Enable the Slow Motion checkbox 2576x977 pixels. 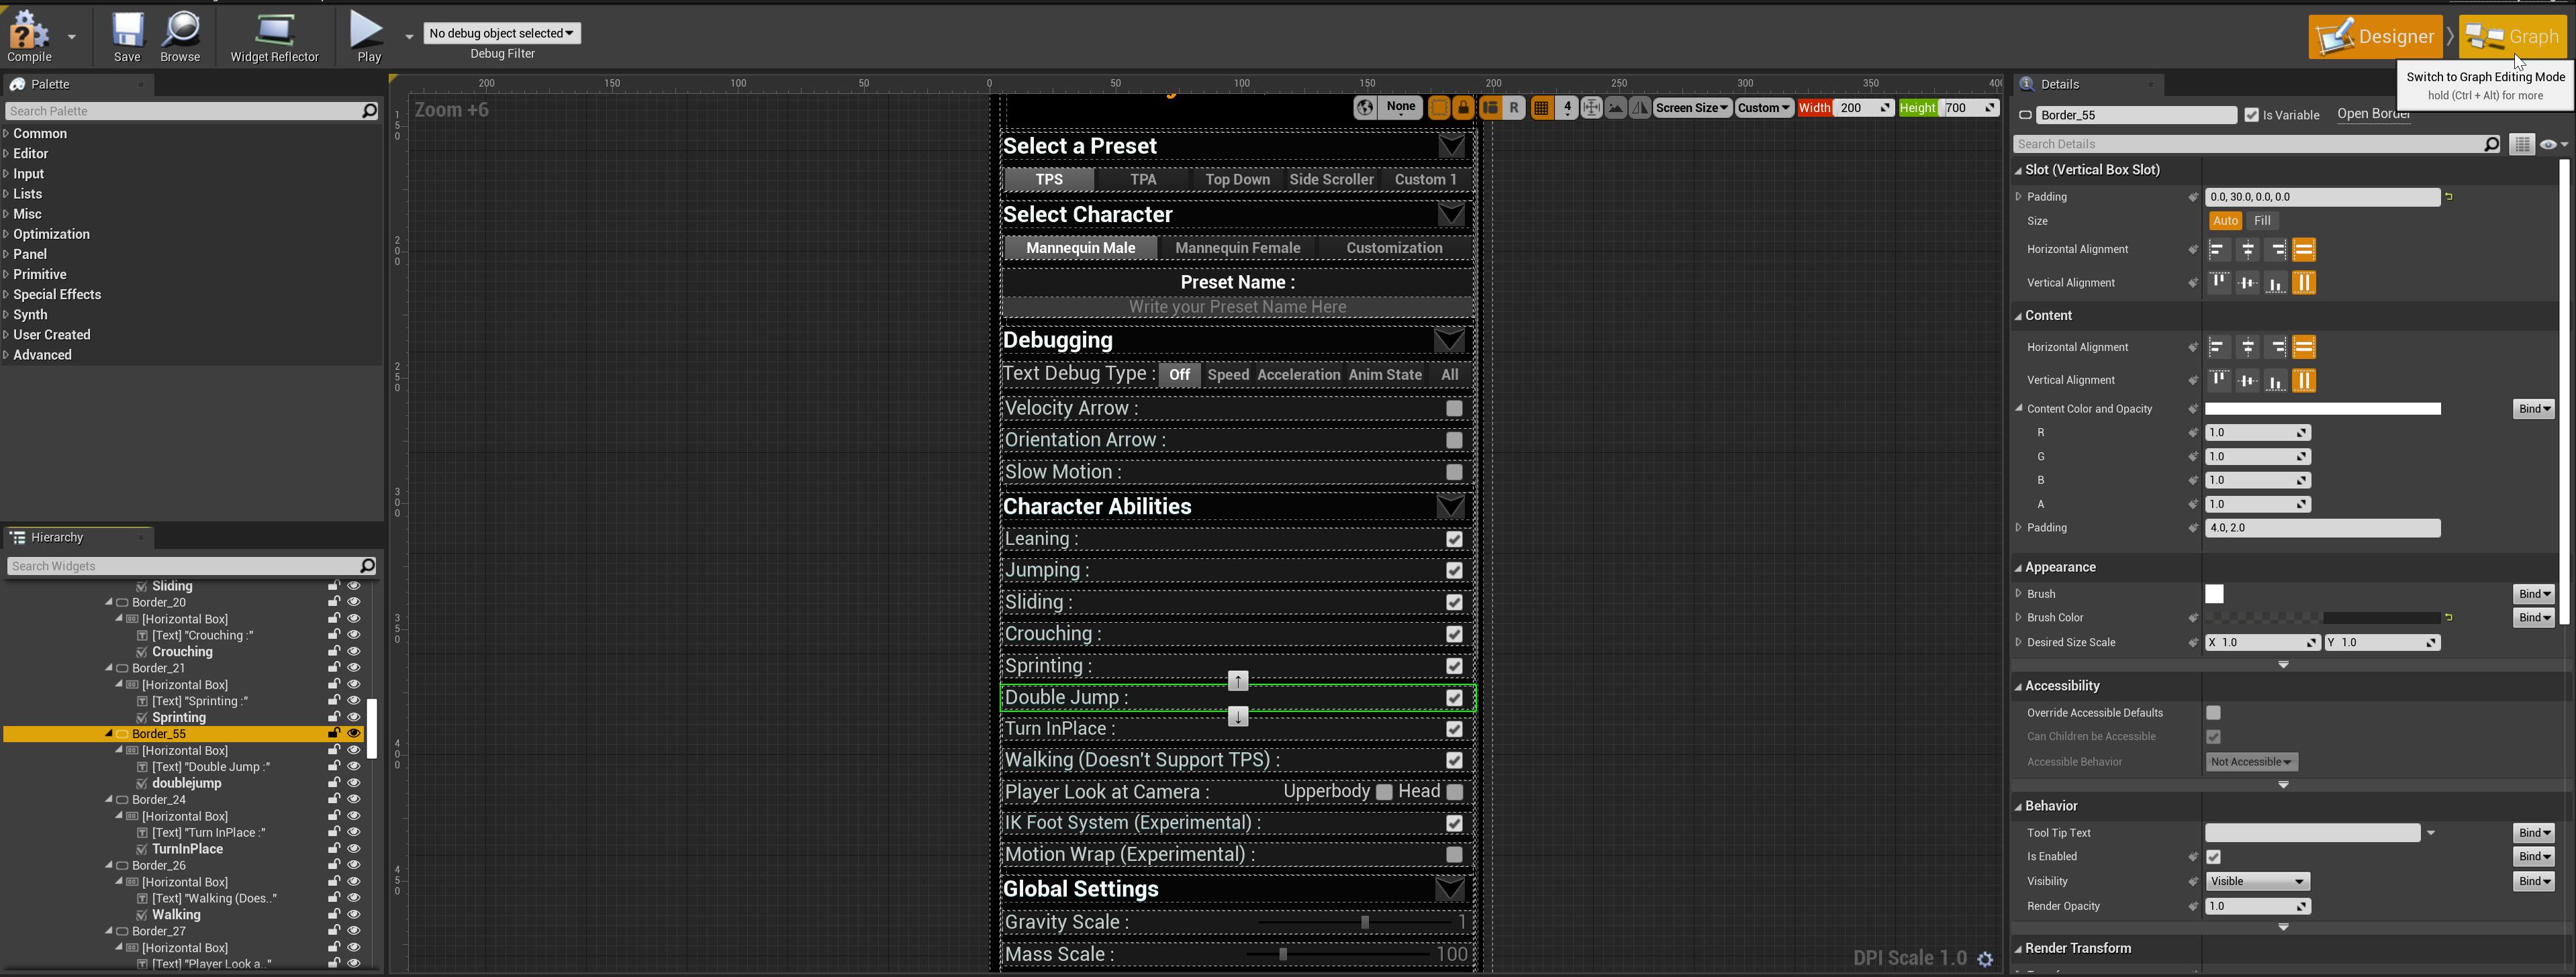click(x=1454, y=472)
